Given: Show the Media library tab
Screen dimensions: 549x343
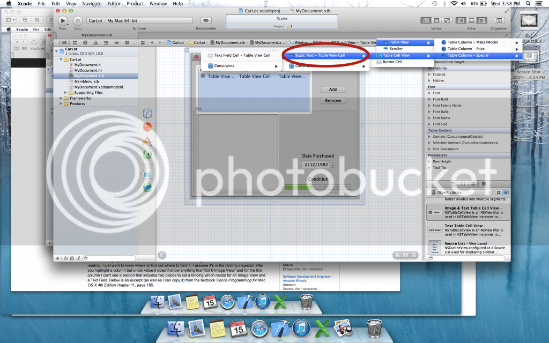Looking at the screenshot, I should point(484,184).
